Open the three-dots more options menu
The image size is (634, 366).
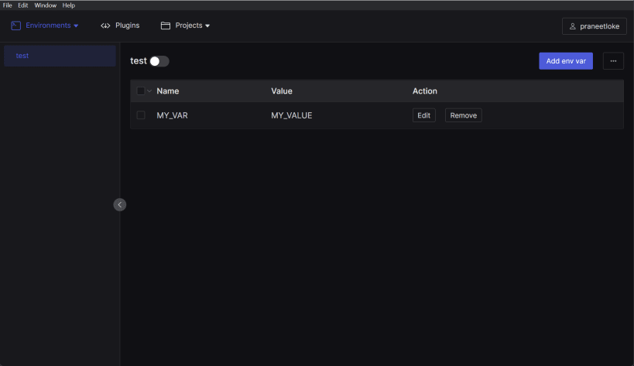point(613,61)
